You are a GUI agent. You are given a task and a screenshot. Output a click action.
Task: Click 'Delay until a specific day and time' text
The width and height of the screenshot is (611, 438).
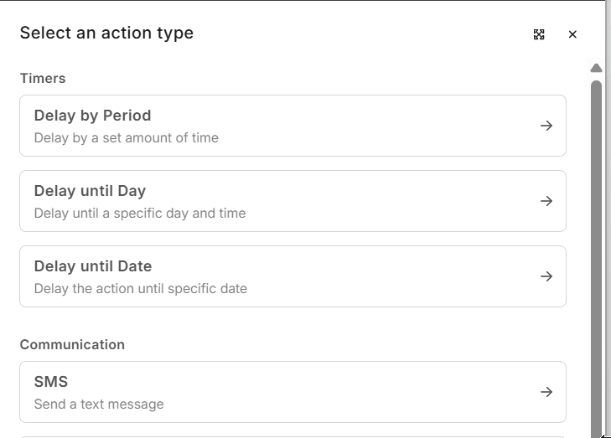(x=140, y=213)
